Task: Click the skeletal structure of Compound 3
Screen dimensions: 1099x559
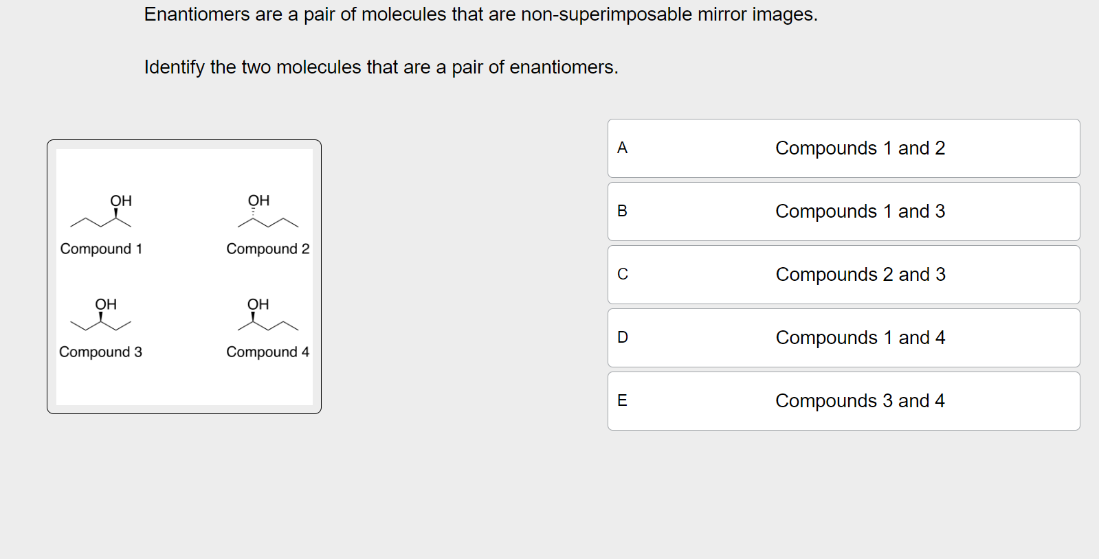Action: [x=101, y=322]
